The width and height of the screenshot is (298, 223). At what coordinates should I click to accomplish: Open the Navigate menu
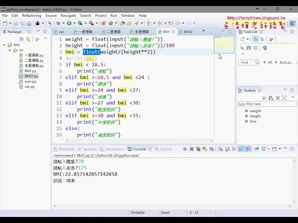click(68, 15)
